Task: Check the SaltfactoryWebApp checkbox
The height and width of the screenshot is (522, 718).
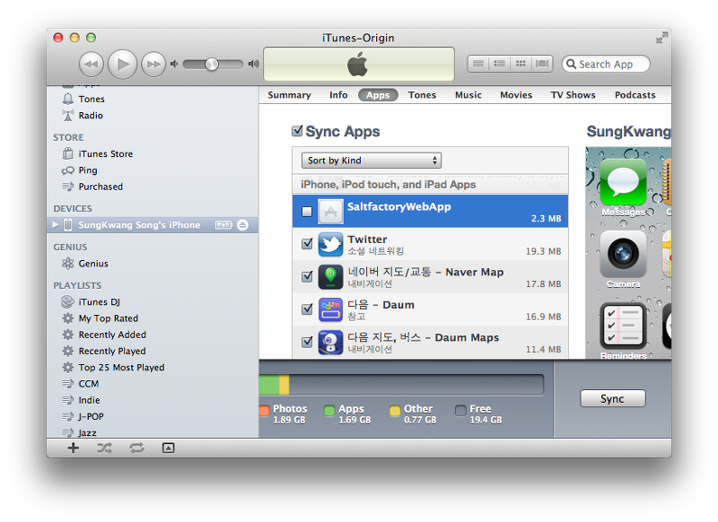Action: pyautogui.click(x=307, y=212)
